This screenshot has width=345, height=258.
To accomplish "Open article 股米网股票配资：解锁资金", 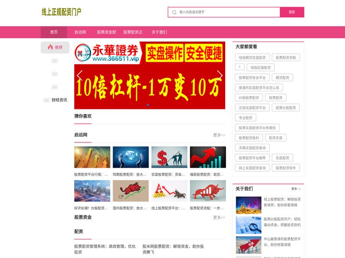I will pyautogui.click(x=173, y=249).
